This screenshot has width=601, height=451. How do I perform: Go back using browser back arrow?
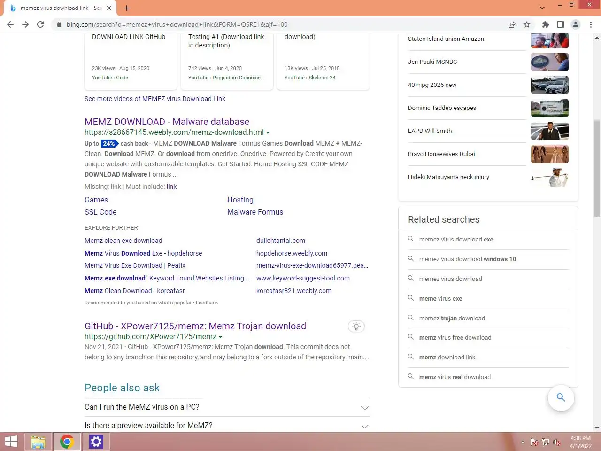tap(10, 24)
